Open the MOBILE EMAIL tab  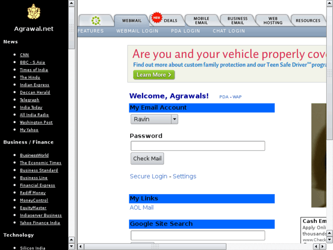(202, 21)
